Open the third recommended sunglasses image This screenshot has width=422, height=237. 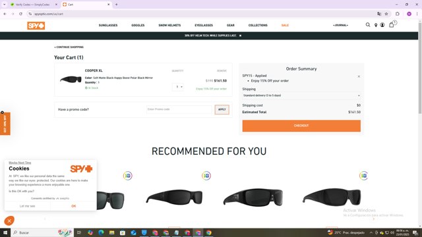tap(253, 197)
